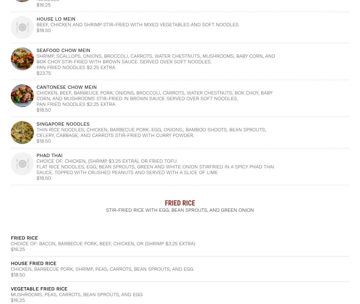Select the Fried Rice section heading
The height and width of the screenshot is (304, 360).
(180, 203)
